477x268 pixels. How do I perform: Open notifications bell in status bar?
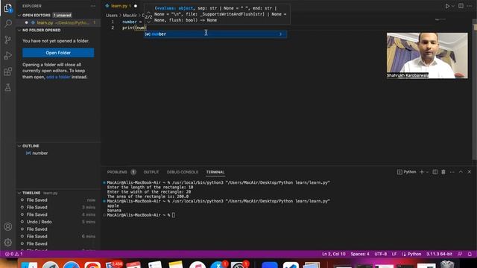click(x=470, y=254)
